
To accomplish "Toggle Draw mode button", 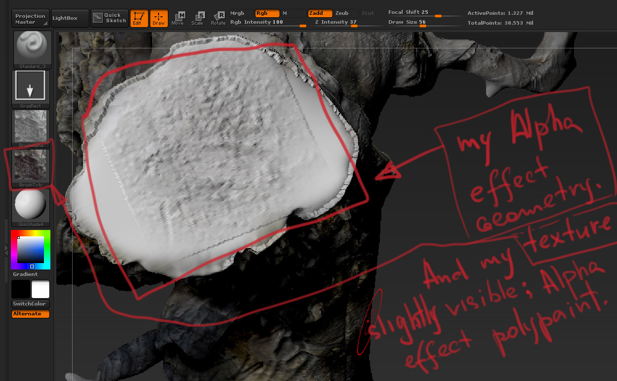I will [x=159, y=18].
